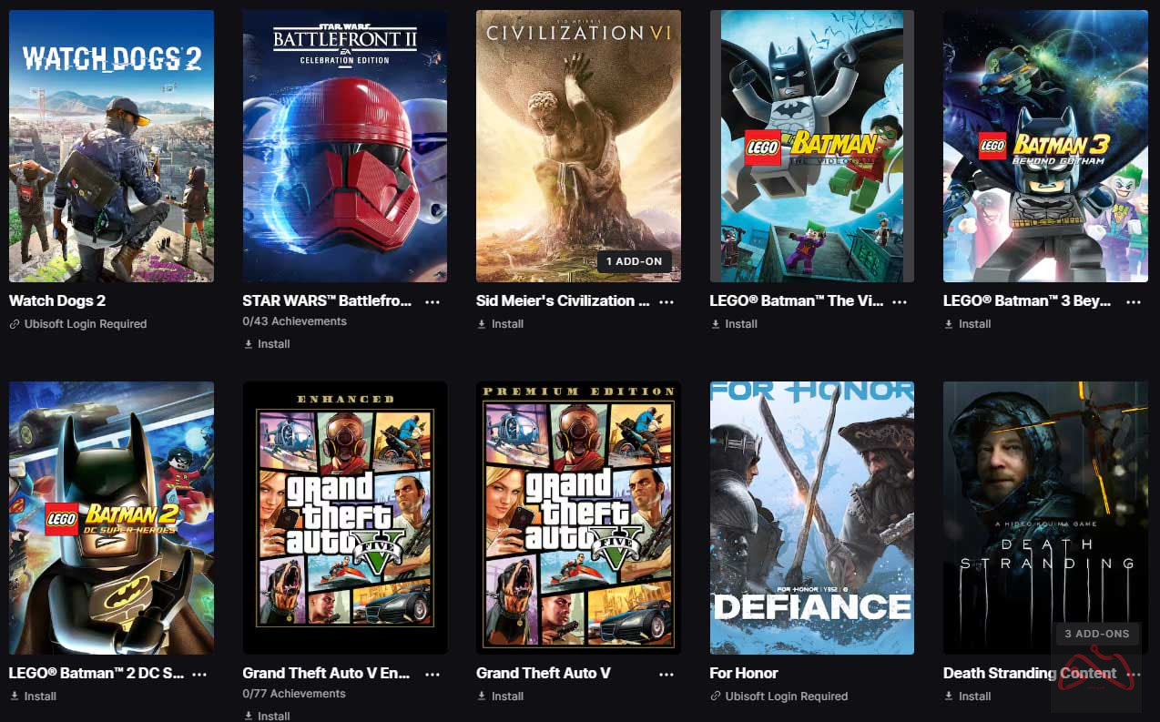Click Ubisoft Login Required under For Honor
This screenshot has height=722, width=1160.
click(779, 697)
